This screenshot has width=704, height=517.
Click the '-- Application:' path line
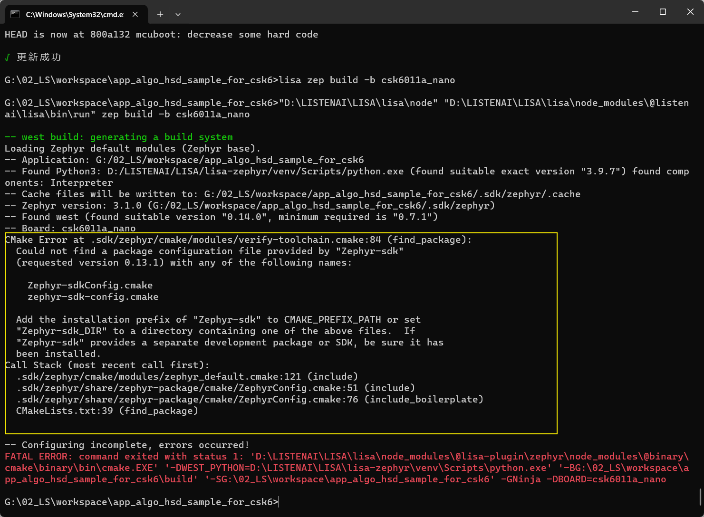(184, 160)
